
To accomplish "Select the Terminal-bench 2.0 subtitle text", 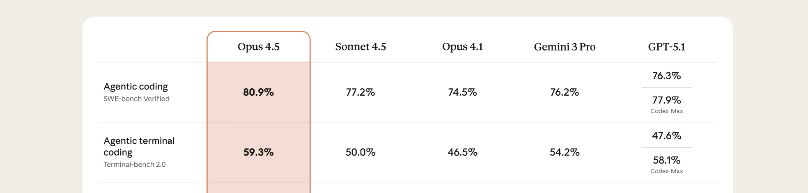I will [135, 165].
